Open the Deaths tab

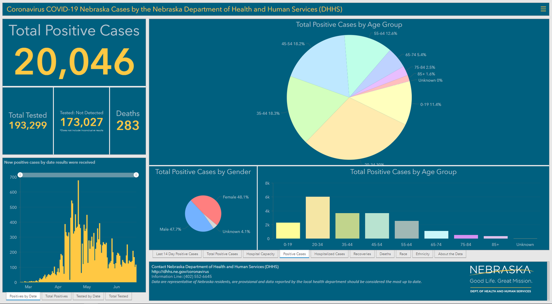point(385,254)
